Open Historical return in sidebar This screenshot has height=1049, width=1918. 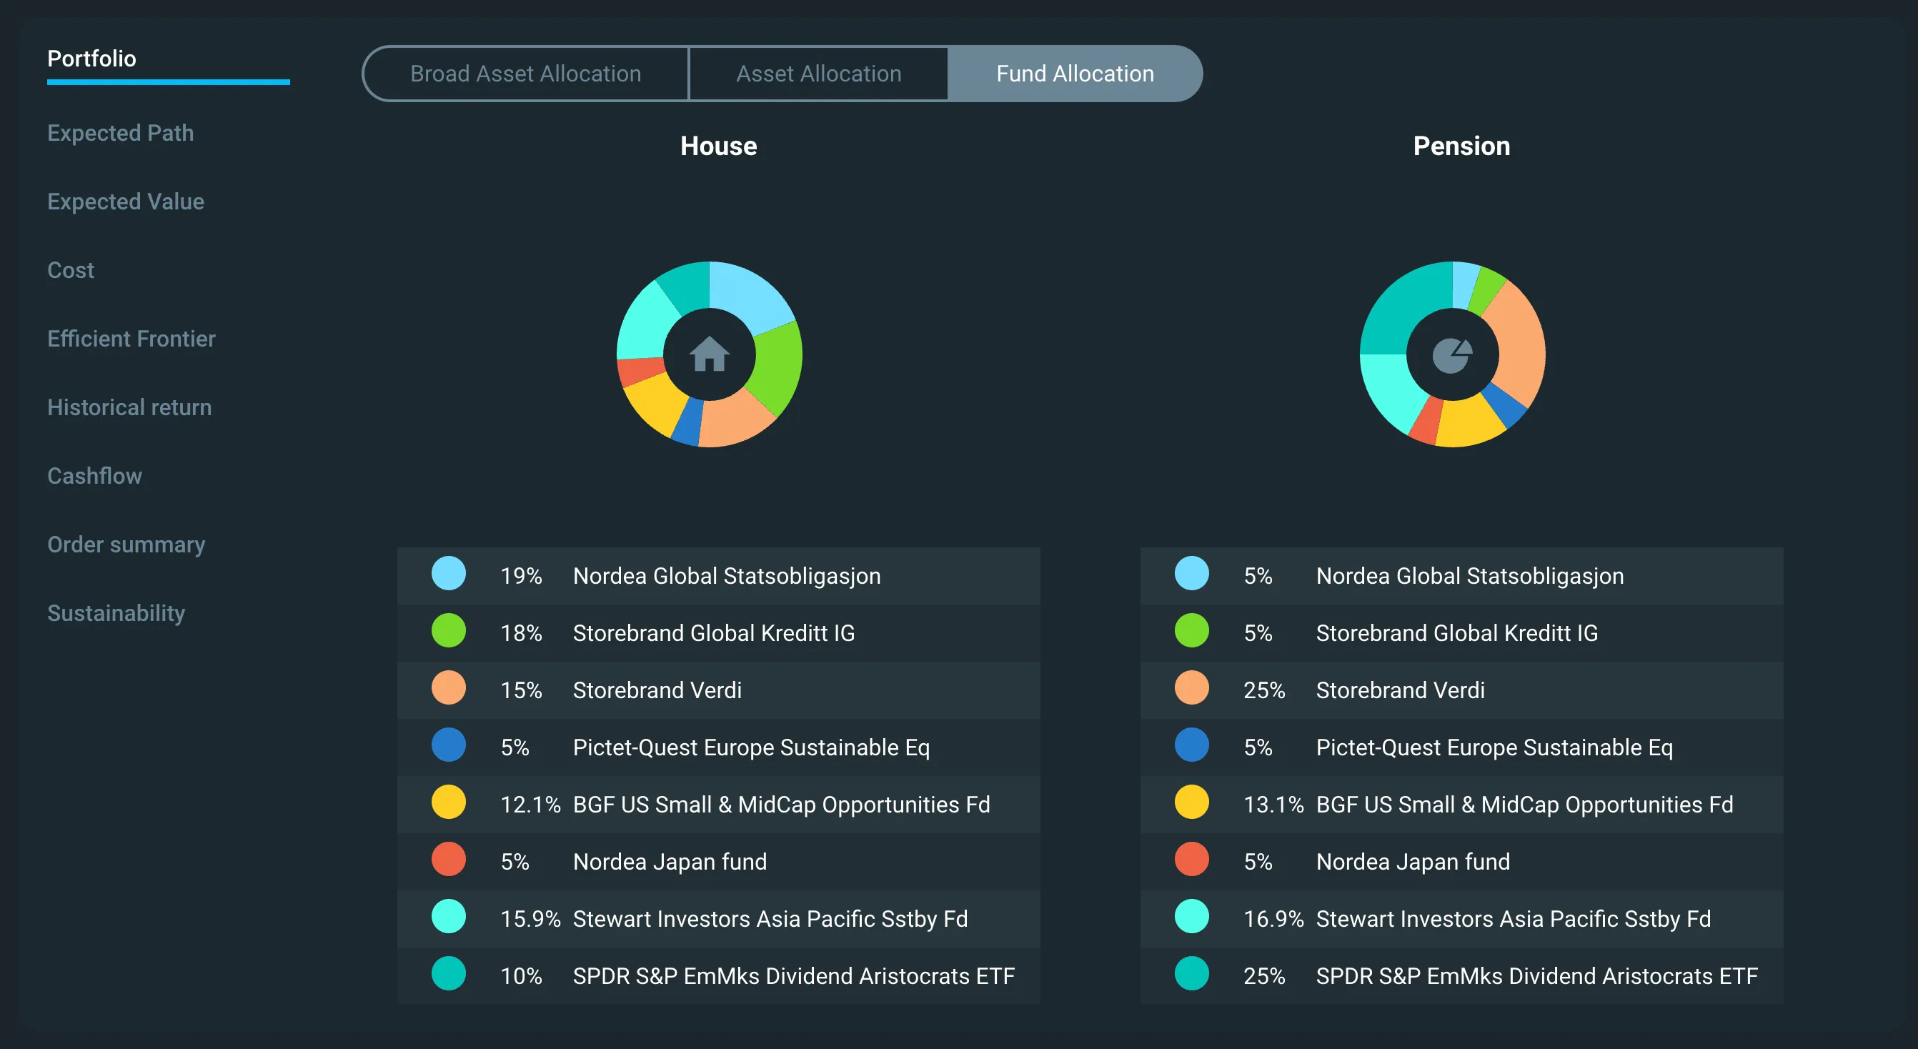129,407
